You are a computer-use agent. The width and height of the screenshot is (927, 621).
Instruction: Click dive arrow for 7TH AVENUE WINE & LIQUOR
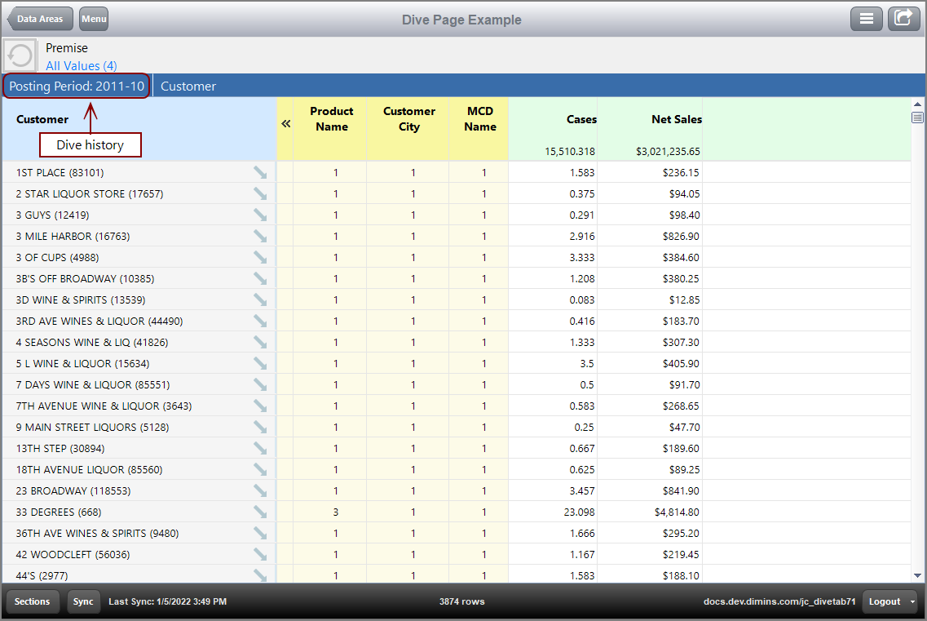[x=260, y=406]
